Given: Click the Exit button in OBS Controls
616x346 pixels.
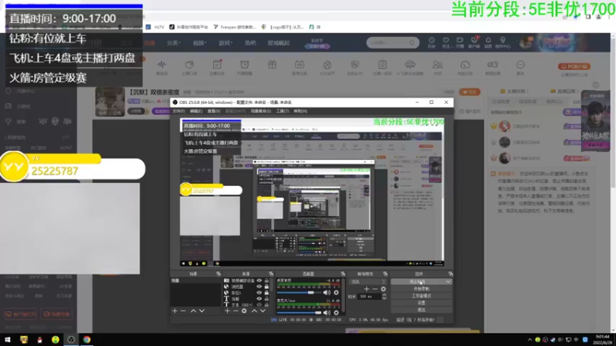Looking at the screenshot, I should [x=421, y=310].
